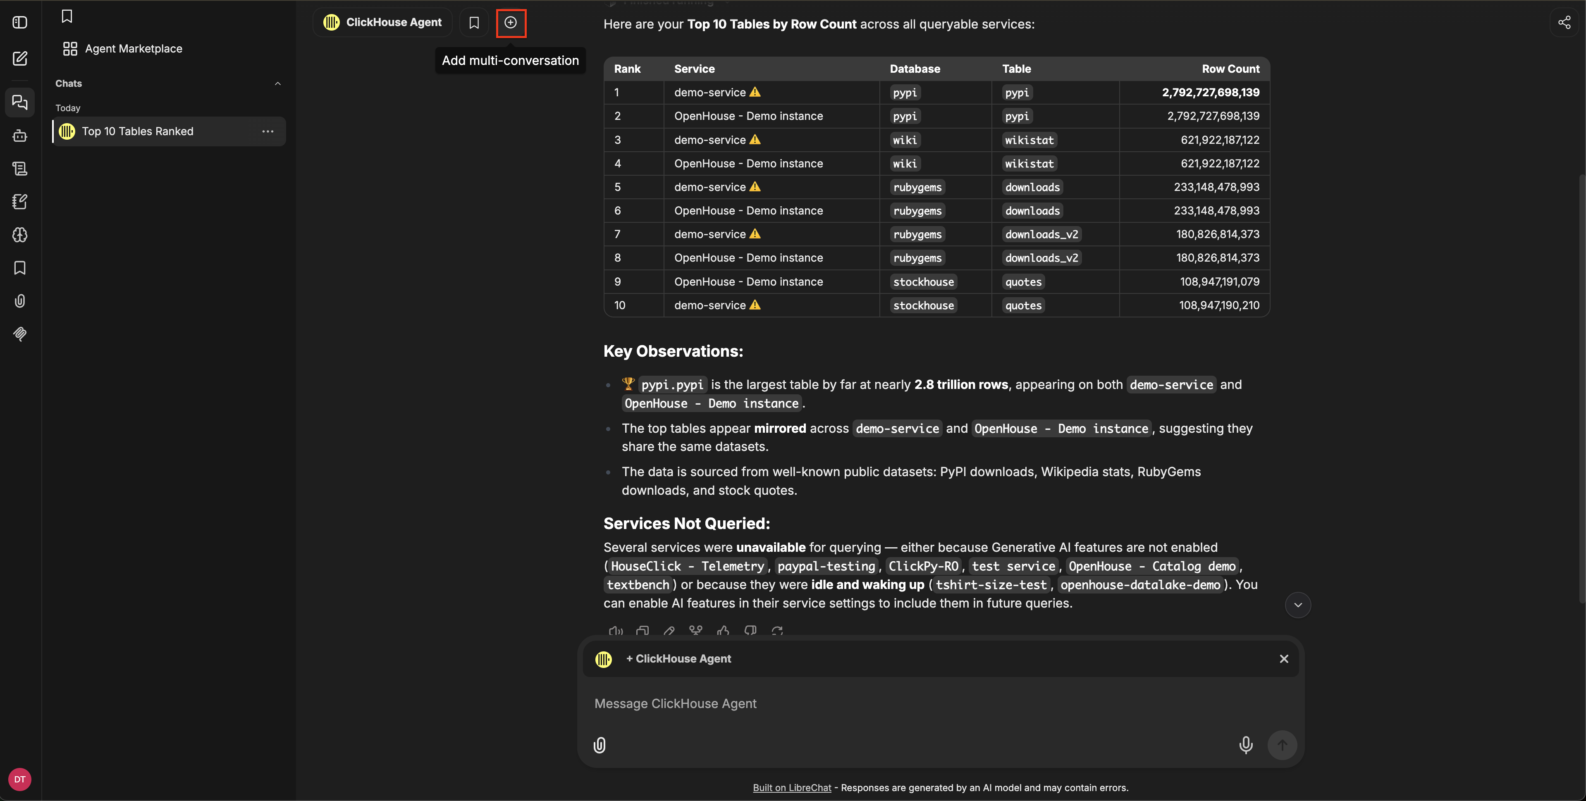Fork the conversation with fork icon
The image size is (1586, 801).
click(x=696, y=630)
